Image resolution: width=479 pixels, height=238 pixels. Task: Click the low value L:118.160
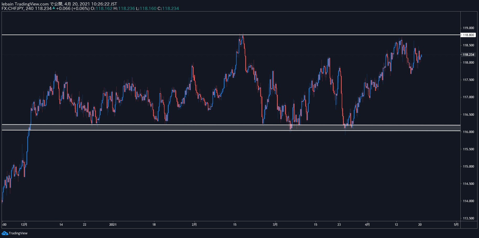pyautogui.click(x=146, y=8)
